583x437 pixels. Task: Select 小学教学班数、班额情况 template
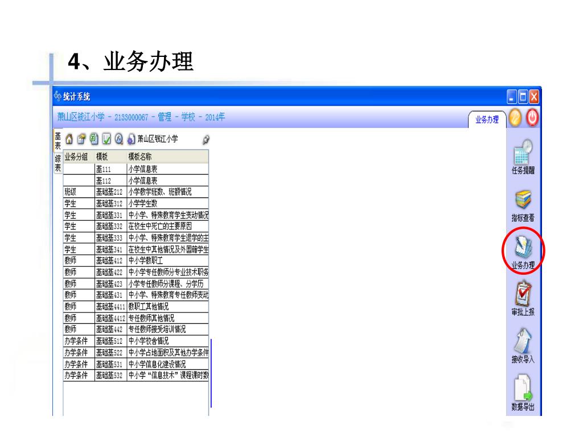click(136, 192)
